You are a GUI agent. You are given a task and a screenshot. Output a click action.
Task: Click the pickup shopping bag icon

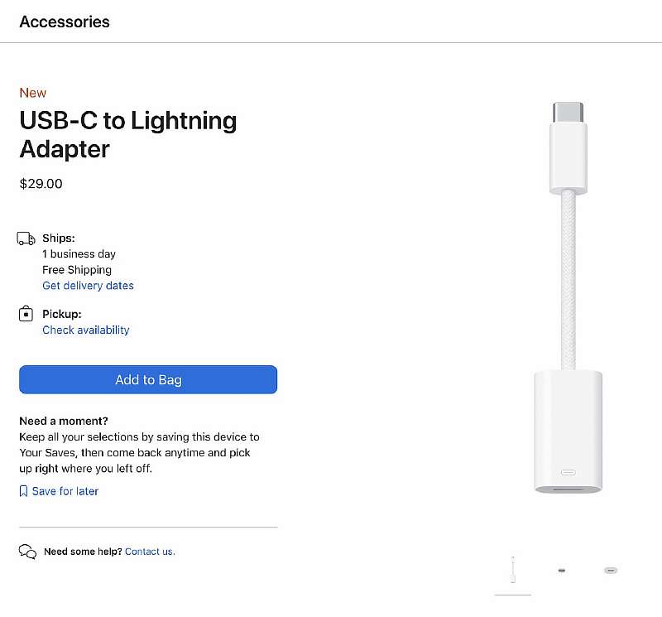click(26, 315)
